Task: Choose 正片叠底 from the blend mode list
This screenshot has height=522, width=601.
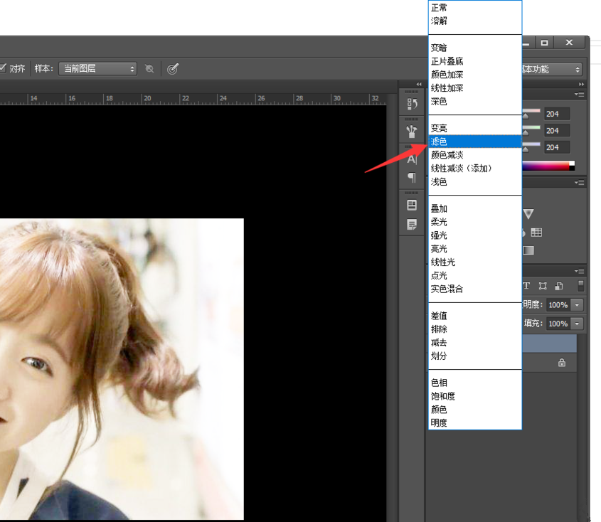Action: click(x=447, y=61)
